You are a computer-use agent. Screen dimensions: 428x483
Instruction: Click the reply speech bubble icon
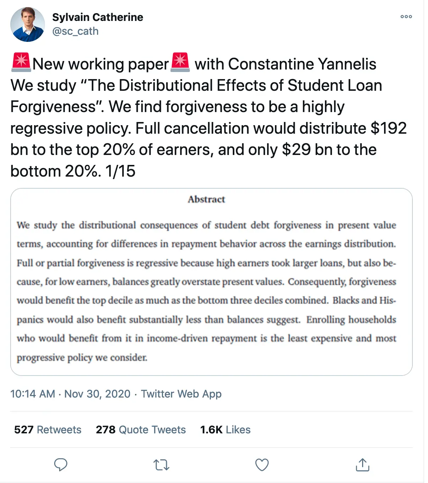(x=61, y=465)
